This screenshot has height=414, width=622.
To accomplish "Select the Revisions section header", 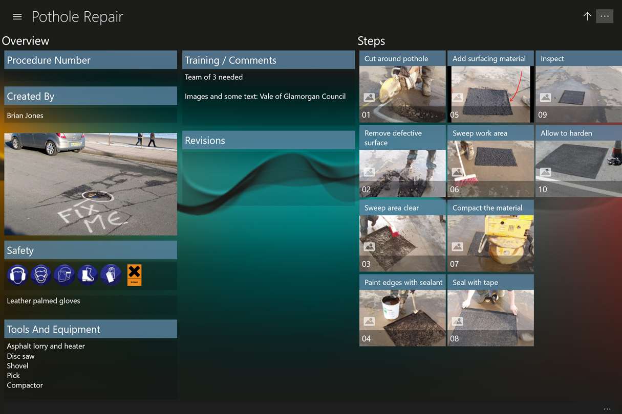I will point(268,140).
